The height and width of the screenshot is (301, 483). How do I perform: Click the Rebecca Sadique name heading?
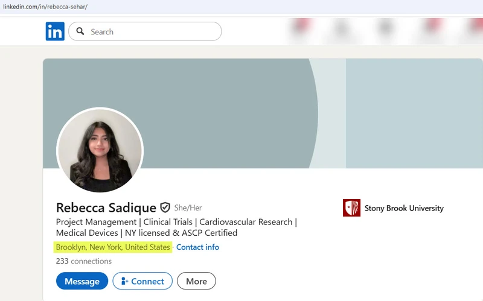pos(106,208)
